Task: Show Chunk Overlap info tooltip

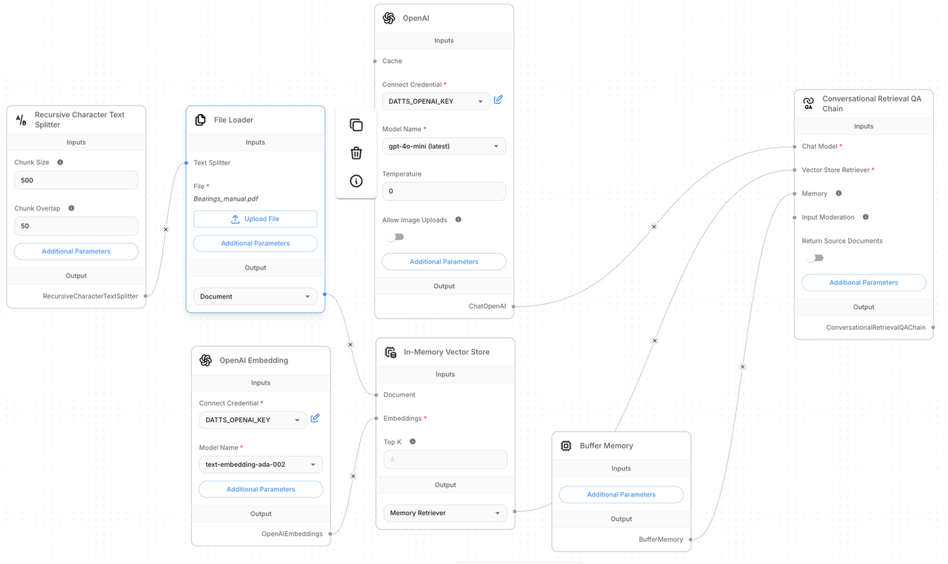Action: pyautogui.click(x=71, y=208)
